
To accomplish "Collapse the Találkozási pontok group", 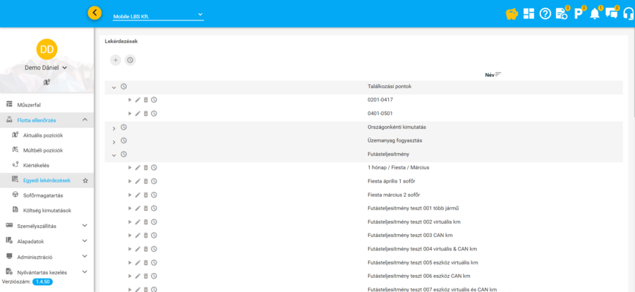I will tap(114, 87).
